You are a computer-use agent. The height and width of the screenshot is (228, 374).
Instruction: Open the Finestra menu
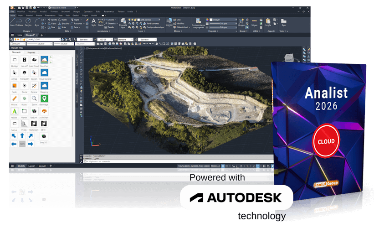[121, 11]
